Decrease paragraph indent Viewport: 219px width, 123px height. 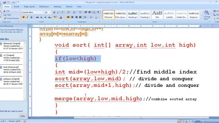(x=86, y=12)
